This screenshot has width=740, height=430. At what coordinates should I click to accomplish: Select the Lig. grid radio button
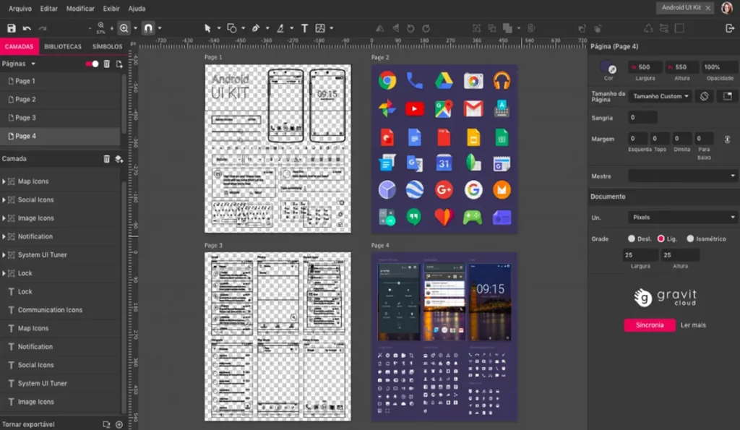click(x=661, y=238)
